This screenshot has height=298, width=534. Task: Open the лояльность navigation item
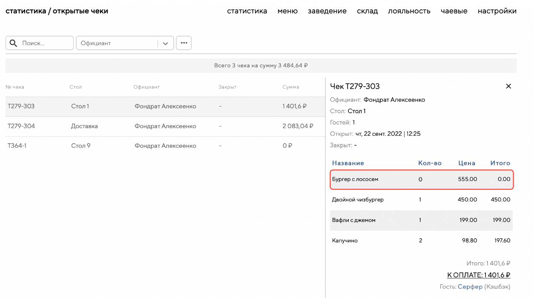409,11
